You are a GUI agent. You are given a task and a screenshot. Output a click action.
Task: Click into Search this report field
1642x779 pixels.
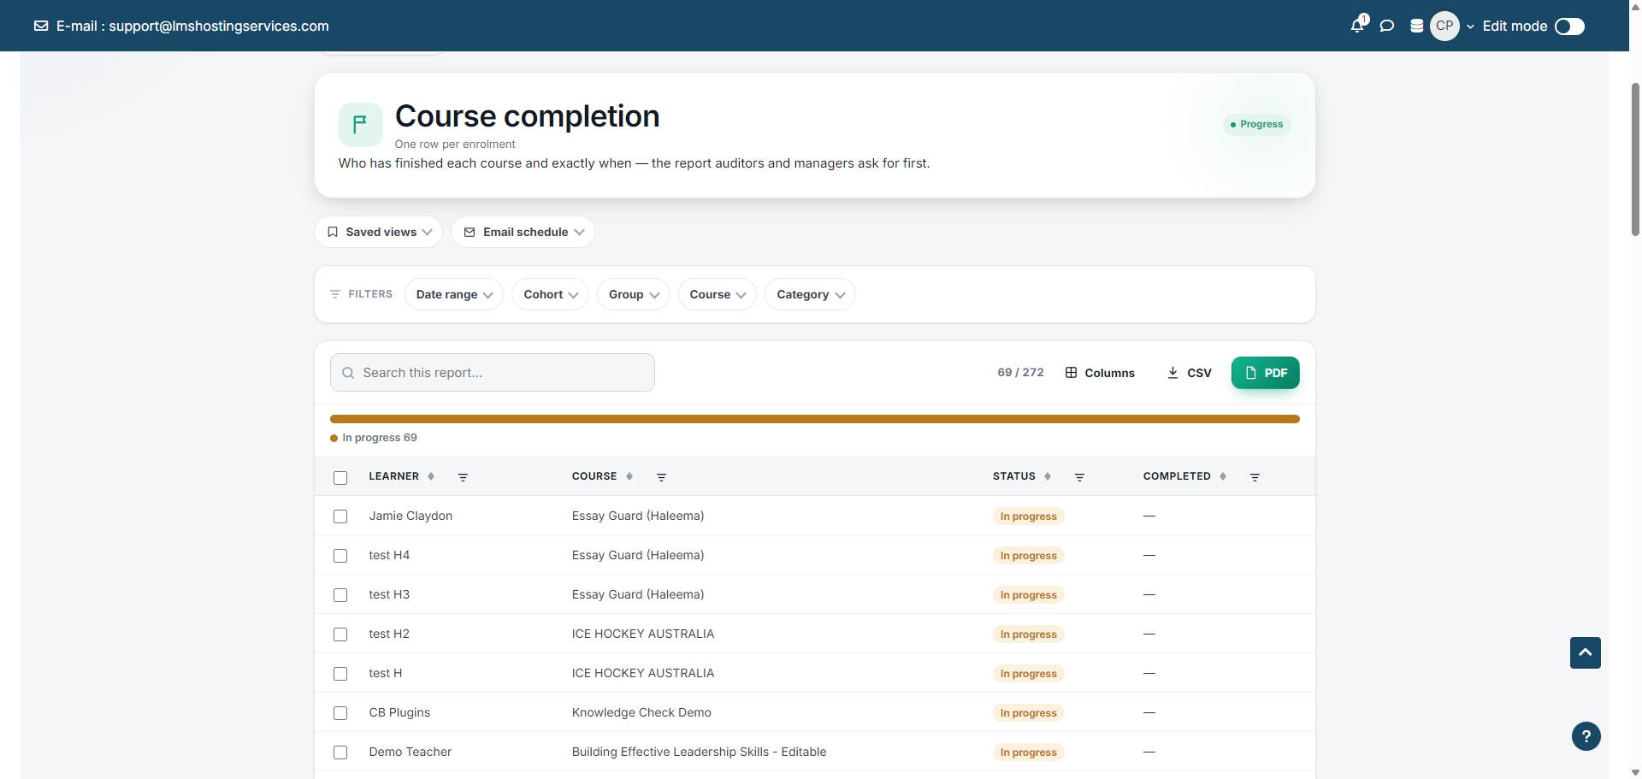pyautogui.click(x=493, y=373)
